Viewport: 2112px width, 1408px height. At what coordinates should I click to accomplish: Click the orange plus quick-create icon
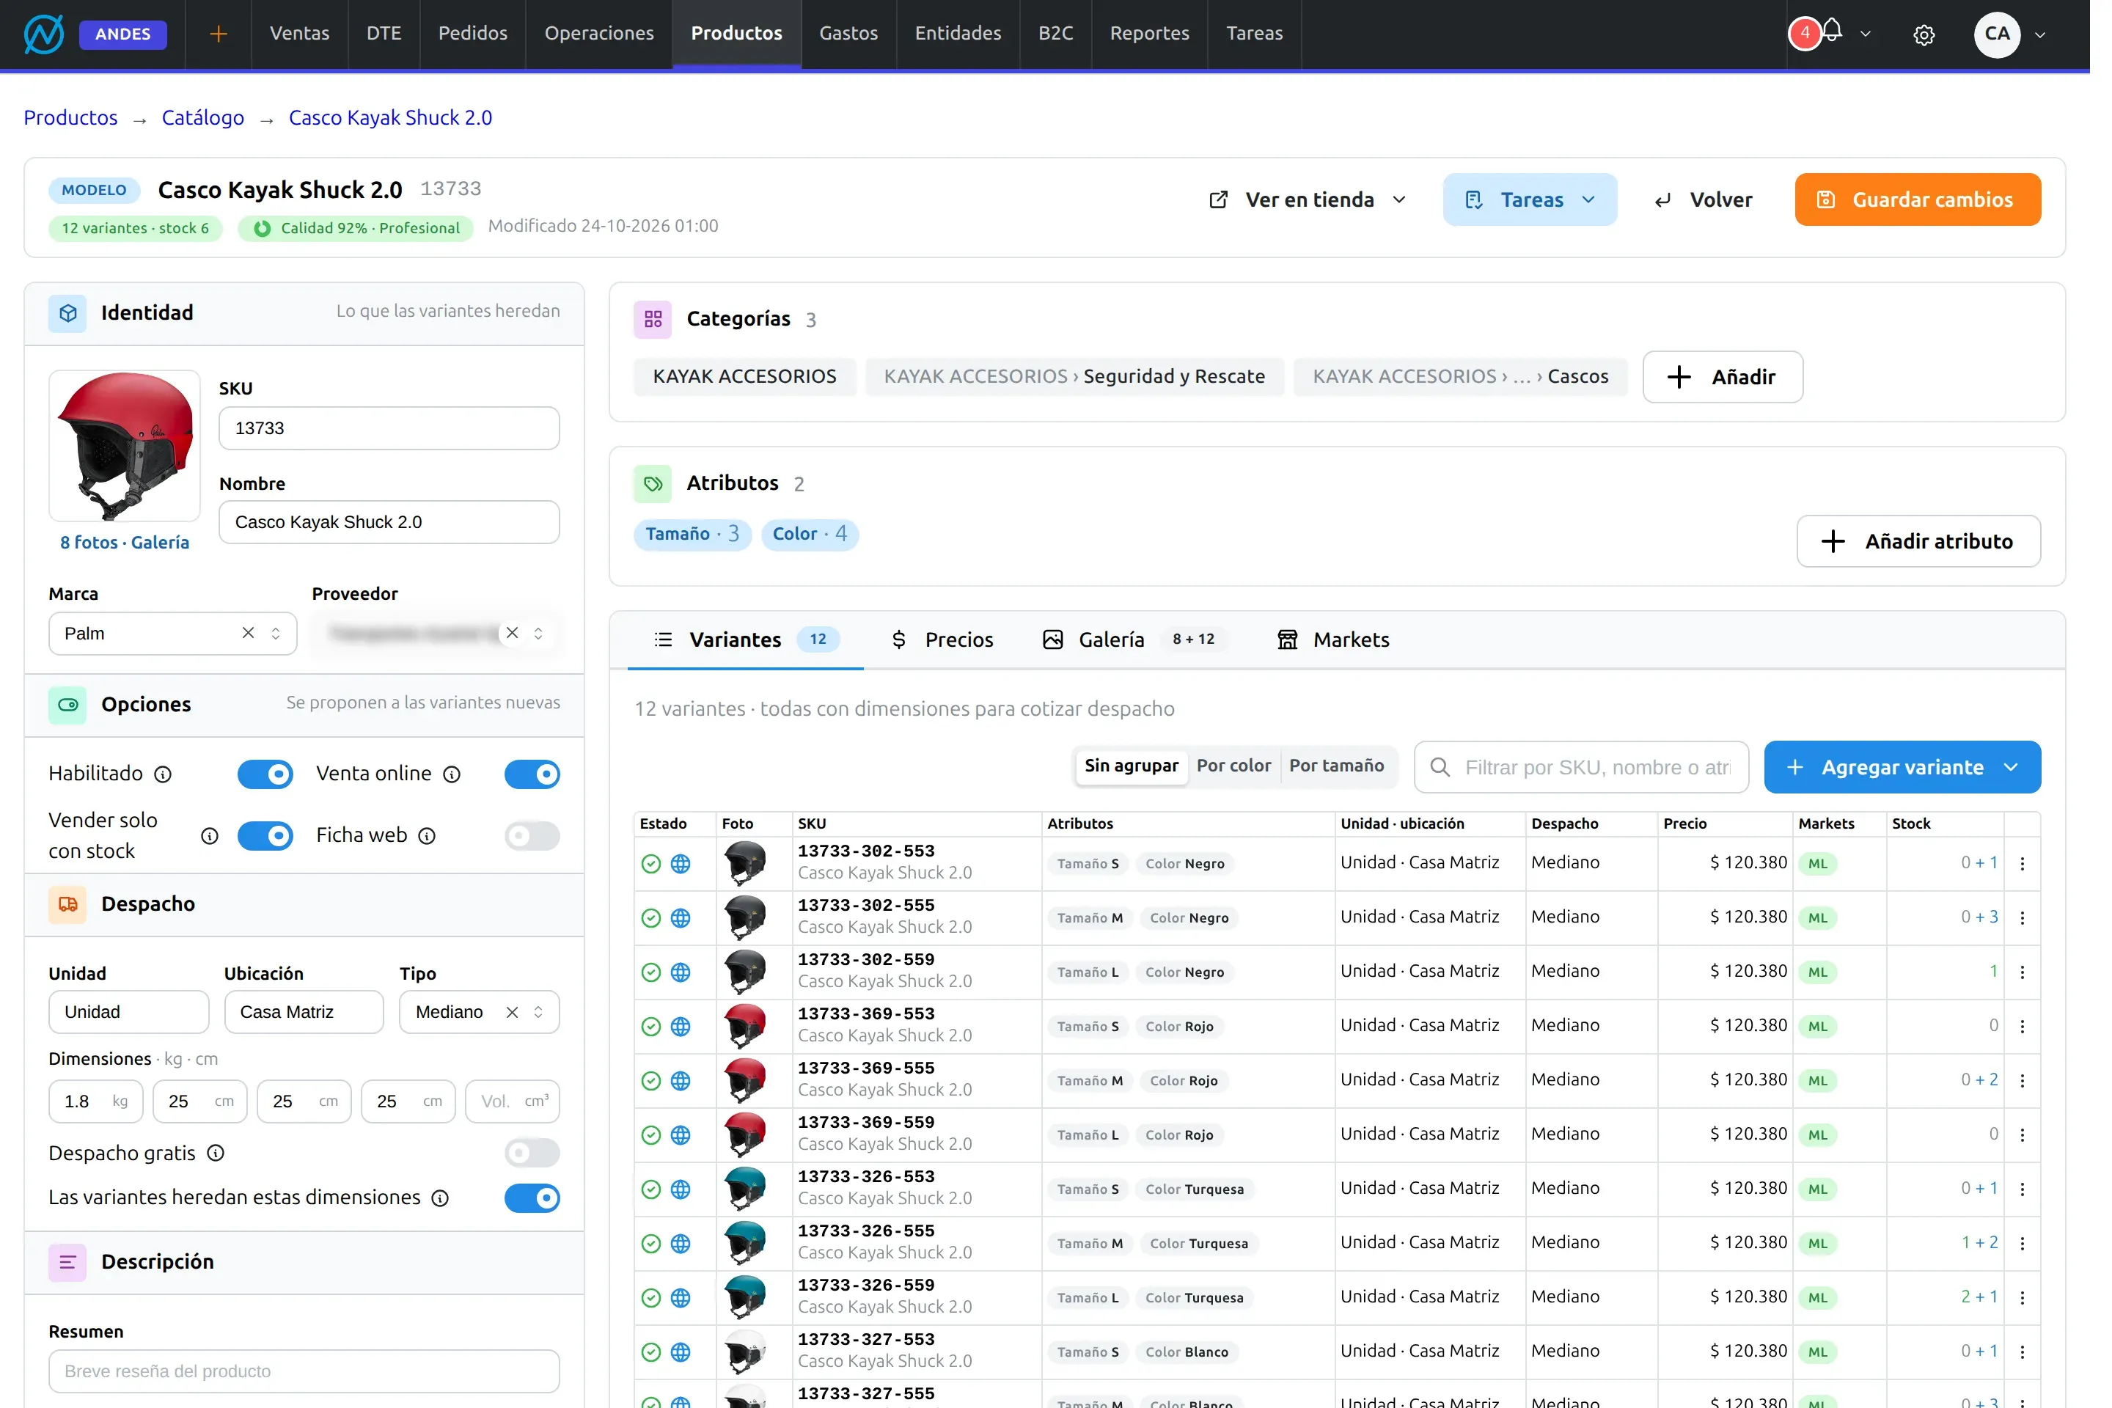click(x=220, y=34)
